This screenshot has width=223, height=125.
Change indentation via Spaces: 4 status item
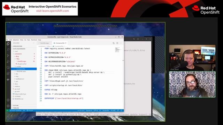coord(89,110)
